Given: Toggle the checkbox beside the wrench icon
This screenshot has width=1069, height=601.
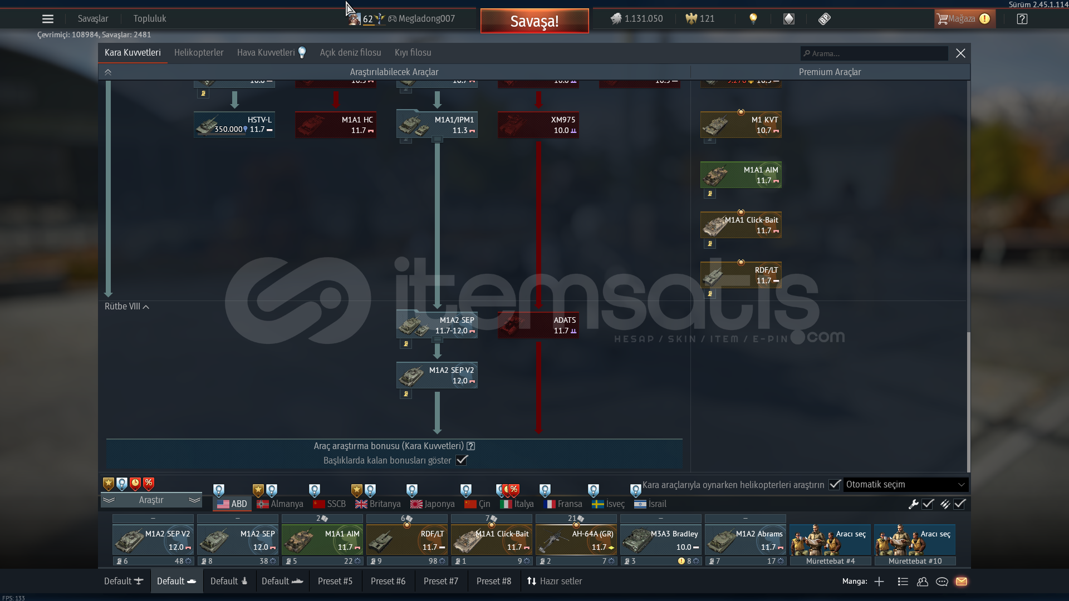Looking at the screenshot, I should pyautogui.click(x=928, y=504).
